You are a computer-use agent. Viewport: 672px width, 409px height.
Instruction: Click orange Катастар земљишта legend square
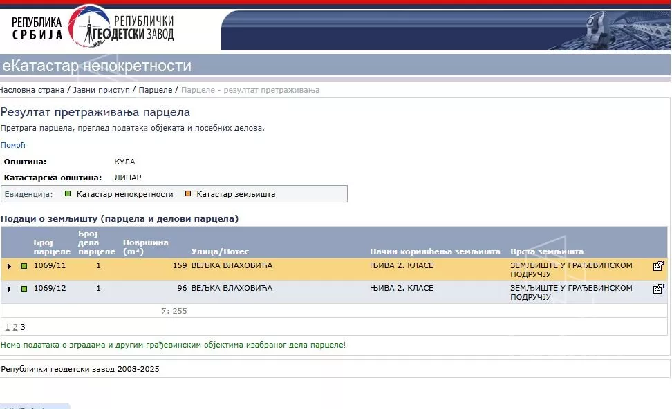pyautogui.click(x=187, y=194)
